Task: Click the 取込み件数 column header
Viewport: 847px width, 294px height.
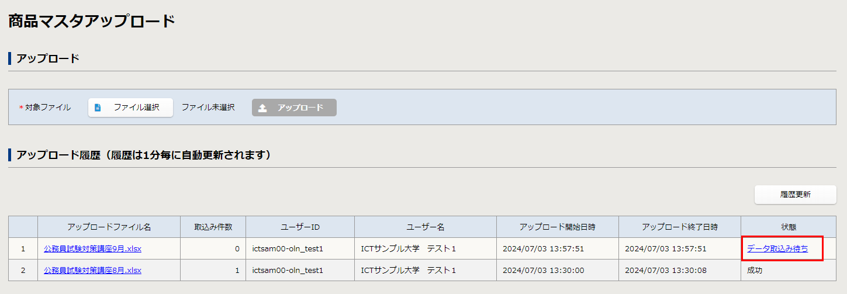Action: tap(213, 227)
